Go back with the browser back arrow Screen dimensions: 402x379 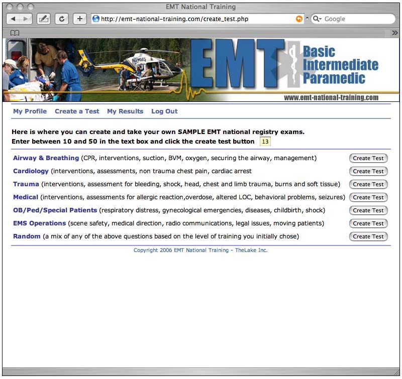point(13,19)
